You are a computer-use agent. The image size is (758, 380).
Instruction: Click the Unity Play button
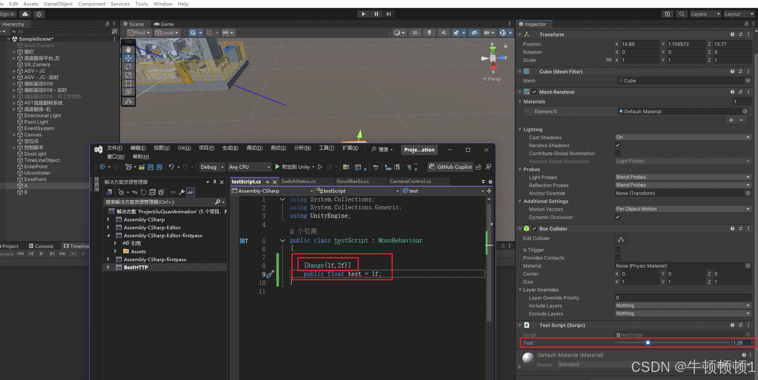point(363,14)
